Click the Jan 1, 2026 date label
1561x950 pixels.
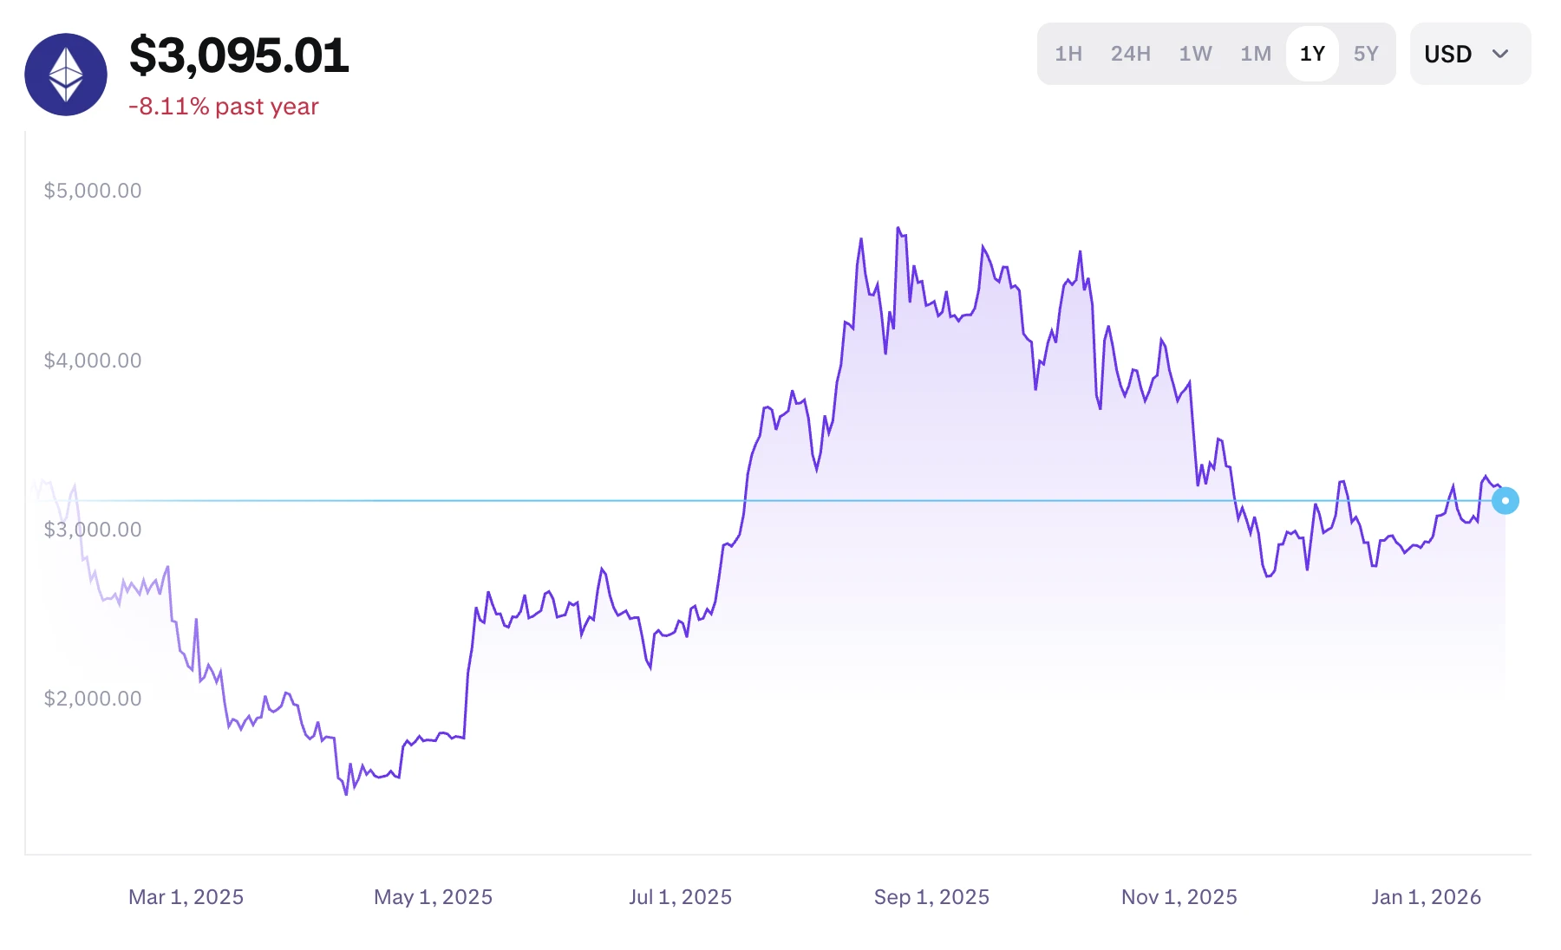coord(1426,897)
